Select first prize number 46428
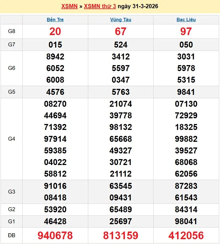 (x=55, y=221)
